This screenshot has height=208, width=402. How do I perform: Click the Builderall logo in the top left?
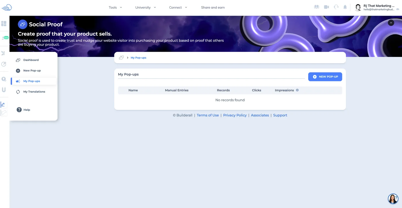[7, 7]
